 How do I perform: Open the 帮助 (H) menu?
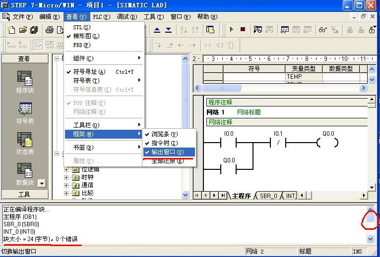tap(207, 17)
